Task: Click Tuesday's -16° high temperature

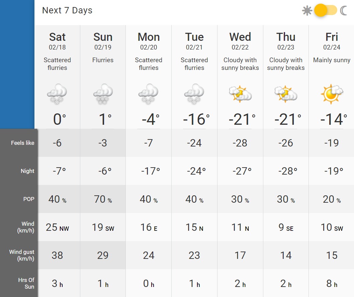Action: [196, 119]
